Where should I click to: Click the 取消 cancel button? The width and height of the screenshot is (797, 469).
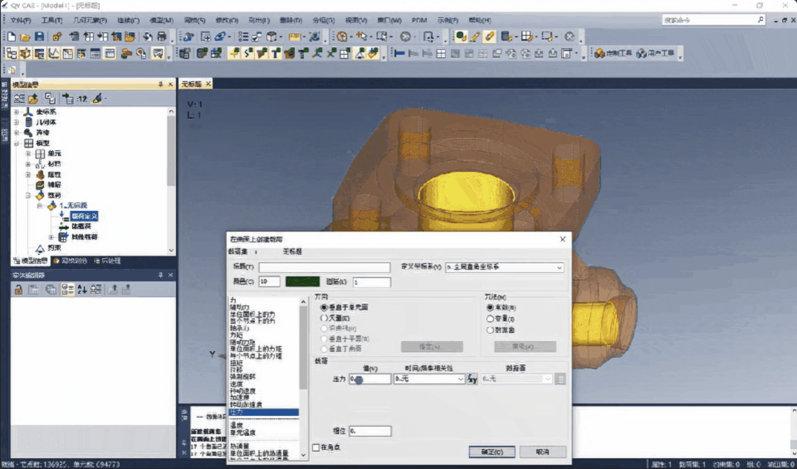coord(543,452)
